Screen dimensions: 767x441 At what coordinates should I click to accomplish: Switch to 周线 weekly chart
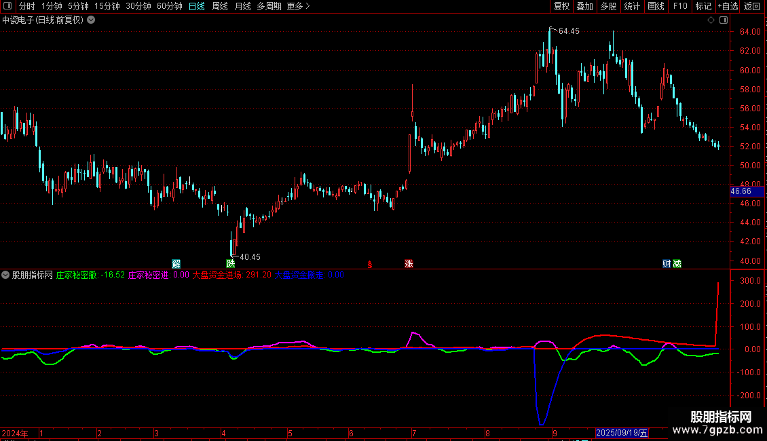tap(220, 6)
